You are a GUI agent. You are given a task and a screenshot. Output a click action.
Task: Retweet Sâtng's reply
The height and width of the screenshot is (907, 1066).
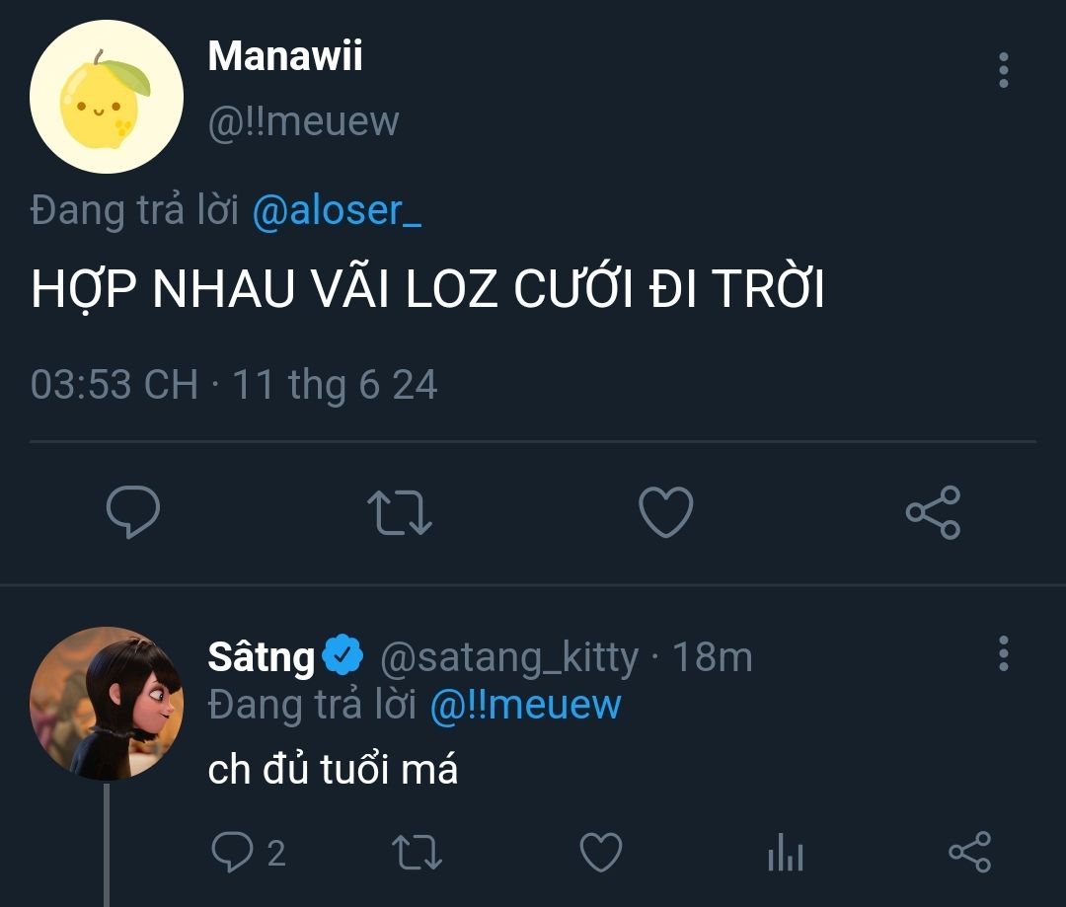pos(418,853)
